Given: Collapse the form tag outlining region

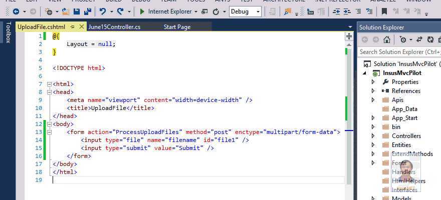Looking at the screenshot, I should 50,132.
